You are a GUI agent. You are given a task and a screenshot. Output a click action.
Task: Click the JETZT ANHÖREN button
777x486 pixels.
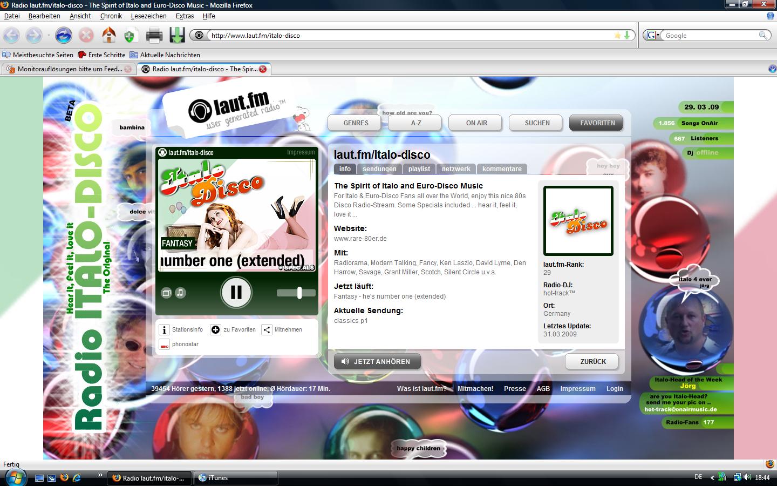point(377,362)
